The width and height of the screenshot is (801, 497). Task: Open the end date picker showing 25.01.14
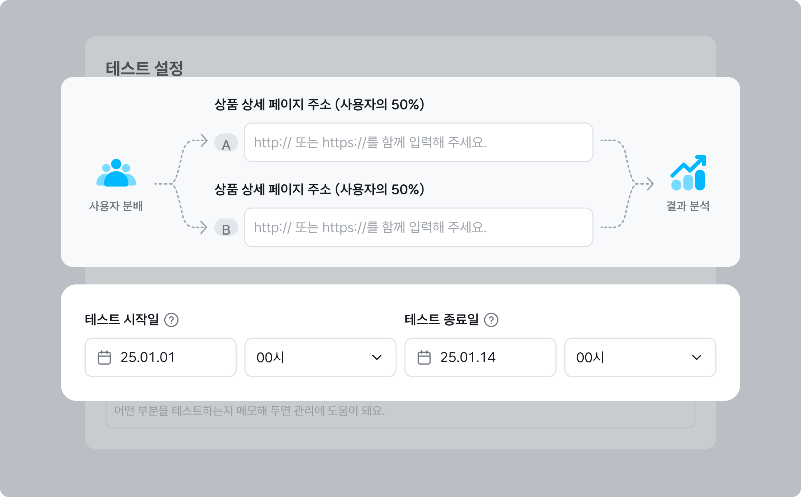(x=480, y=358)
